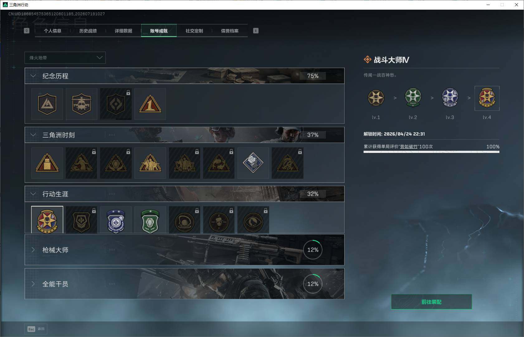Image resolution: width=524 pixels, height=337 pixels.
Task: Click the Esc 返回 button
Action: [36, 329]
